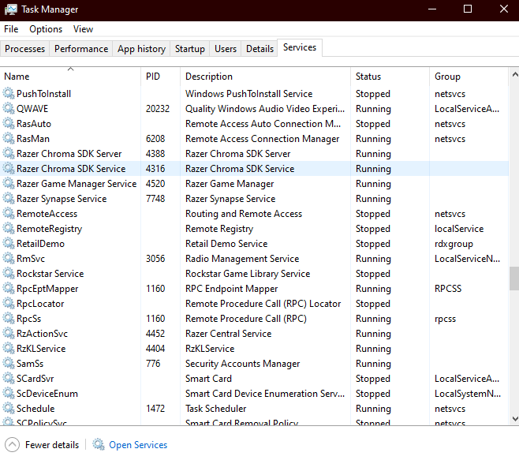Click the Task Manager title bar icon
Viewport: 519px width, 460px height.
click(10, 9)
